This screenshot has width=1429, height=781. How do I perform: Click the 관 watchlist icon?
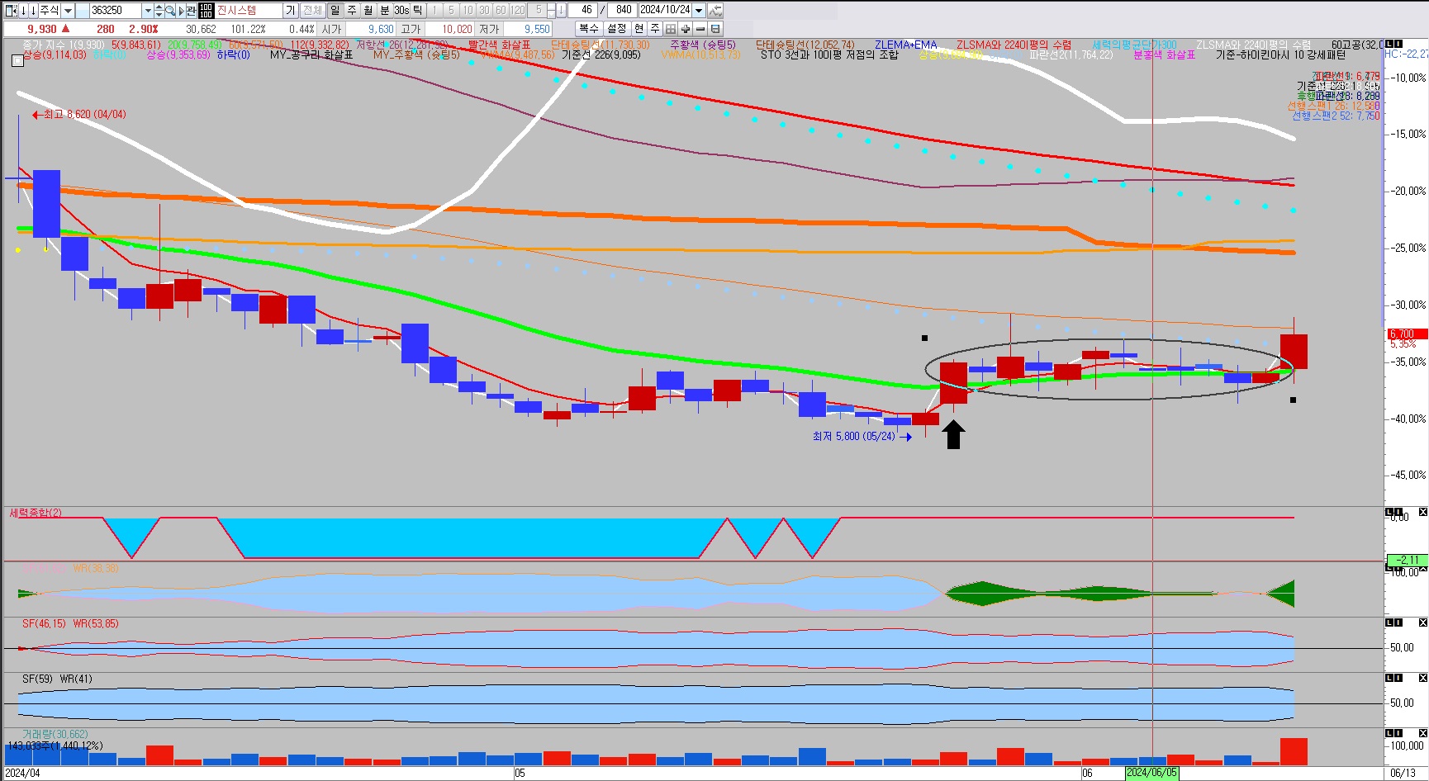192,10
